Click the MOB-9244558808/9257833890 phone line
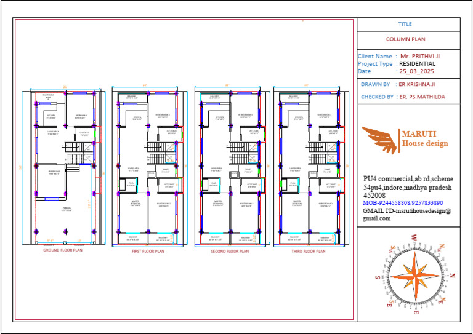Image resolution: width=473 pixels, height=334 pixels. tap(403, 203)
